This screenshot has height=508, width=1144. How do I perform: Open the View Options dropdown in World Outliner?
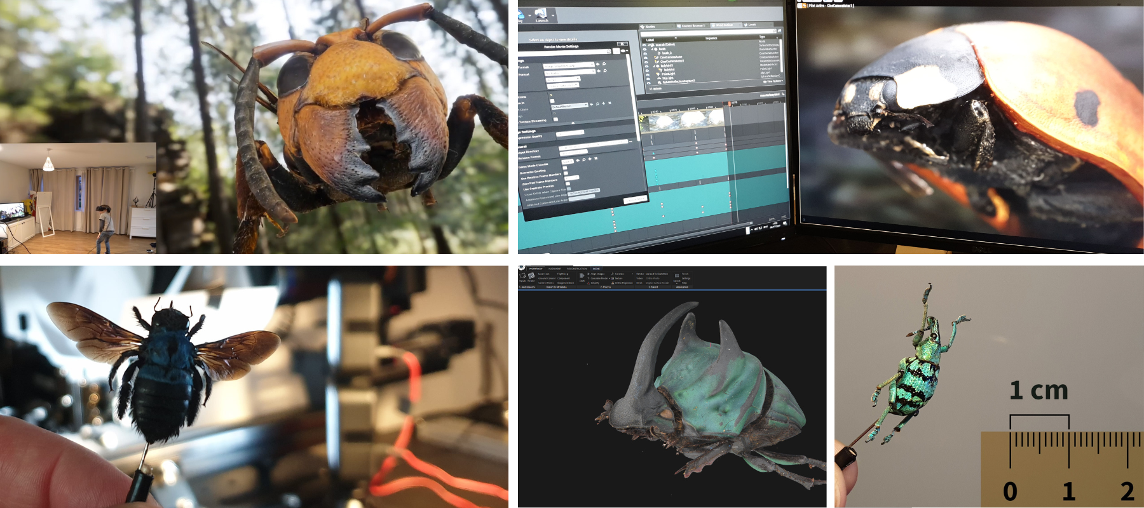pyautogui.click(x=773, y=81)
